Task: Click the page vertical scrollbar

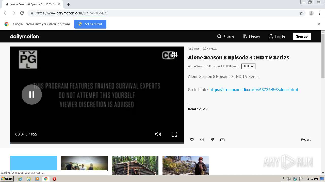Action: click(x=323, y=56)
